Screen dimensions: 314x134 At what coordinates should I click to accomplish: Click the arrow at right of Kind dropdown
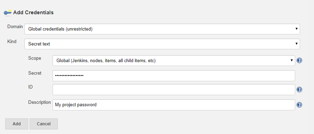click(x=297, y=44)
